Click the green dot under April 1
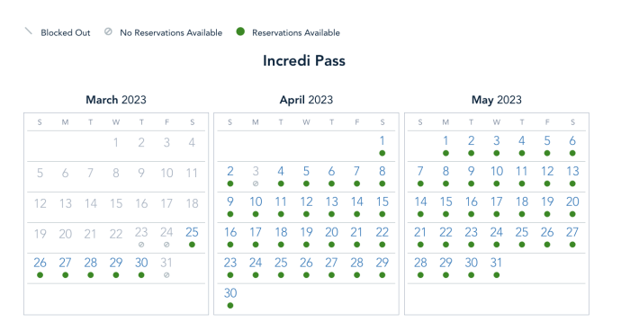The height and width of the screenshot is (331, 630). click(x=382, y=153)
